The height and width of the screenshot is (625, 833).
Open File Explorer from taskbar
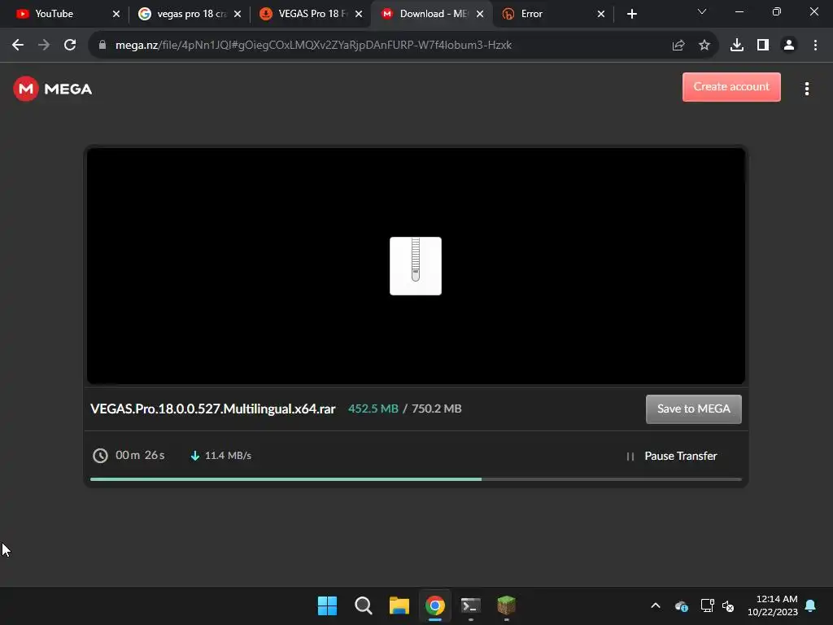tap(399, 605)
